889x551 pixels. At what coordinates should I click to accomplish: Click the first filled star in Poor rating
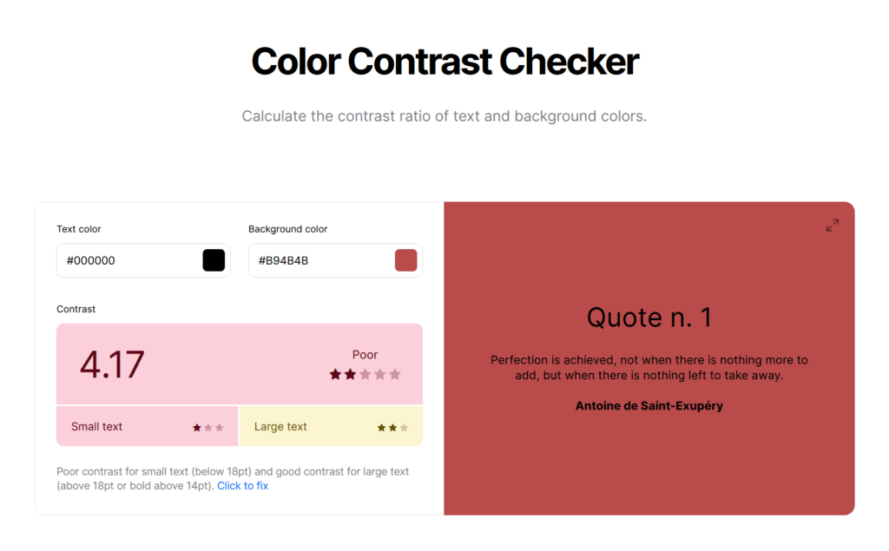coord(335,375)
